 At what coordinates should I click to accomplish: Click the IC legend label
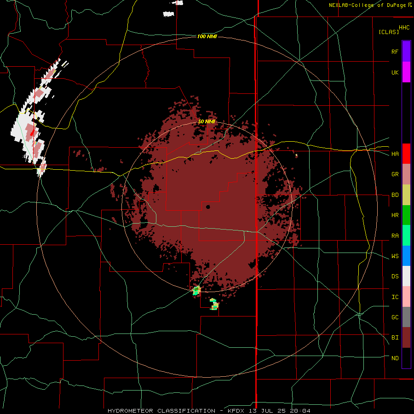tap(395, 297)
